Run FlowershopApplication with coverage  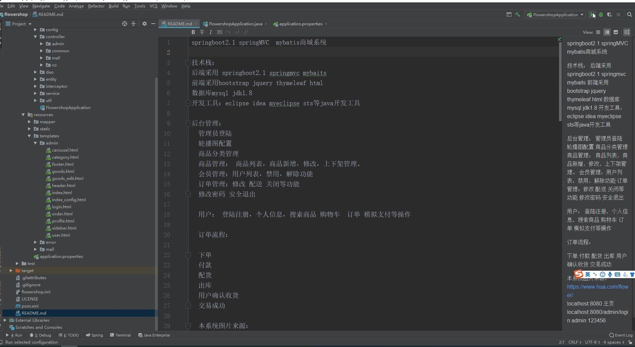609,15
